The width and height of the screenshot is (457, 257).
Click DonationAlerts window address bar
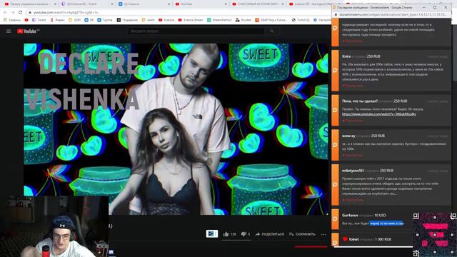click(x=393, y=14)
